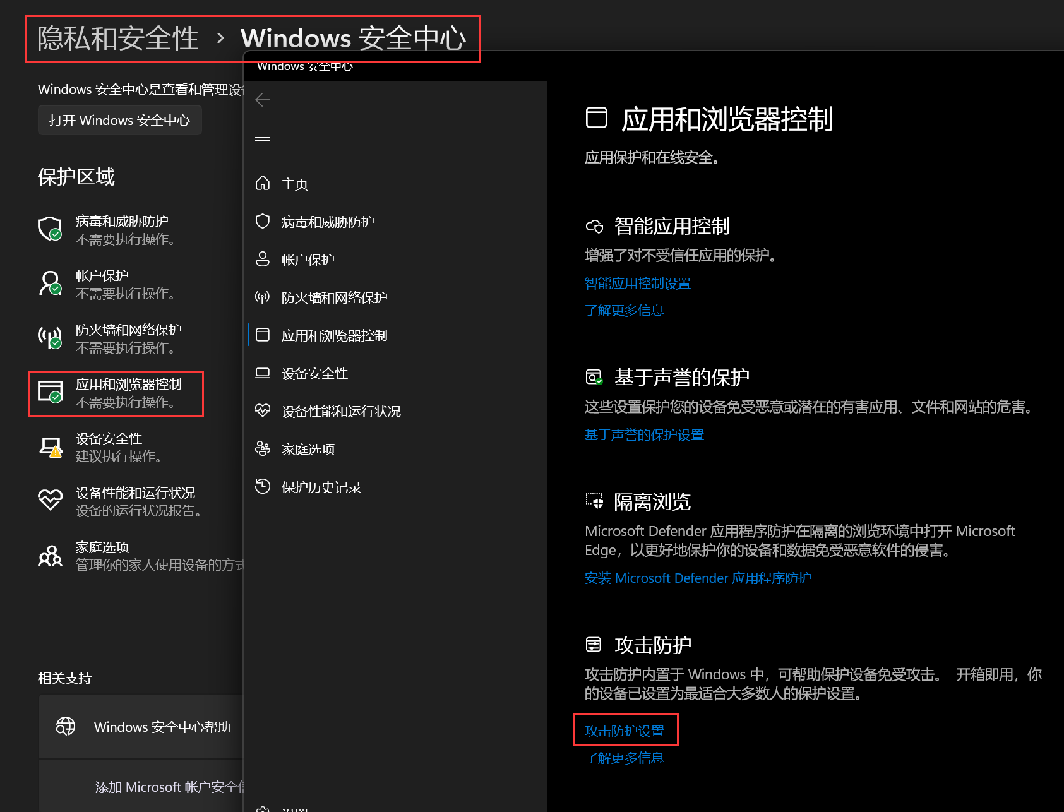Click globe help icon in 相关支持
This screenshot has width=1064, height=812.
tap(66, 727)
